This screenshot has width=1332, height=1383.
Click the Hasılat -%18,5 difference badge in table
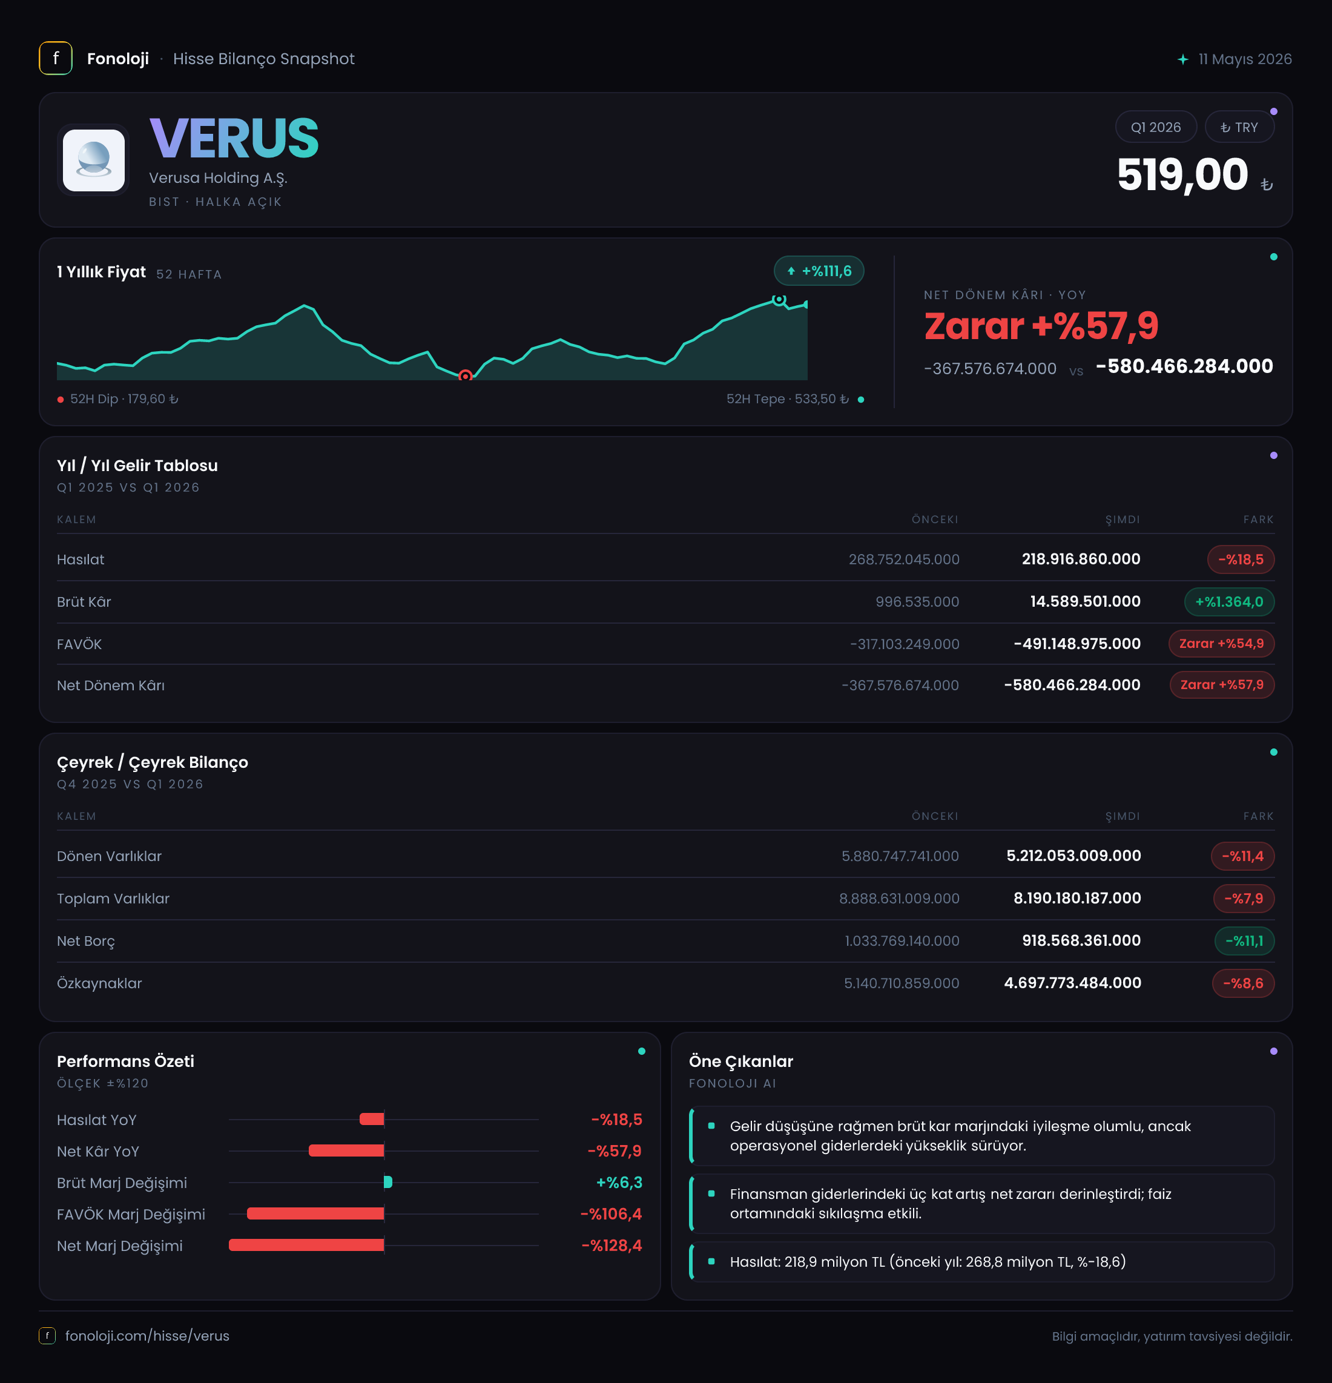[x=1241, y=559]
